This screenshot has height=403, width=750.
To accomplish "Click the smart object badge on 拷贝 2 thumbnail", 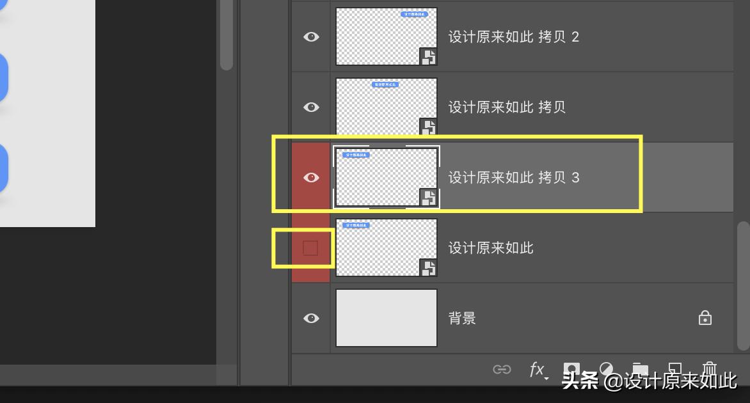I will [x=428, y=57].
